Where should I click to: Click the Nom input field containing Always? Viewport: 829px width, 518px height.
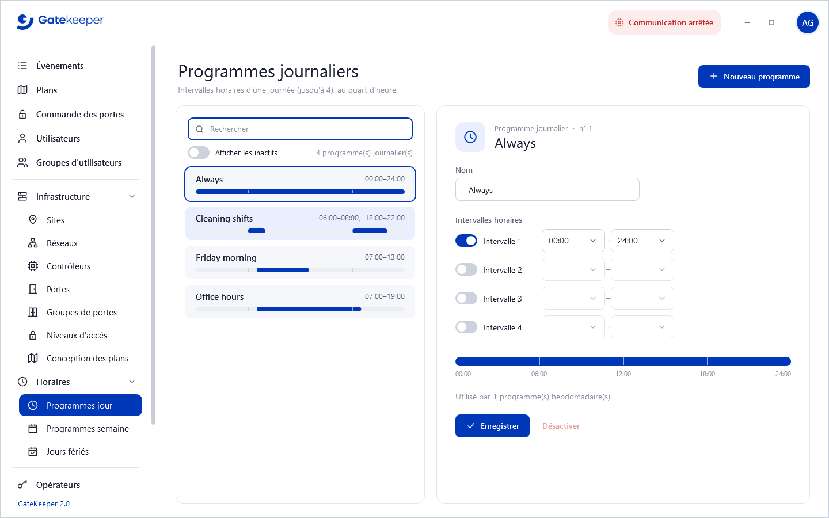tap(547, 189)
